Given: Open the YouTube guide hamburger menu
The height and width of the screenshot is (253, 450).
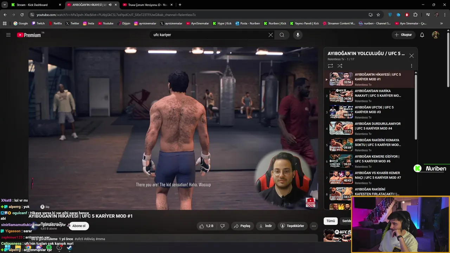Looking at the screenshot, I should [x=8, y=35].
